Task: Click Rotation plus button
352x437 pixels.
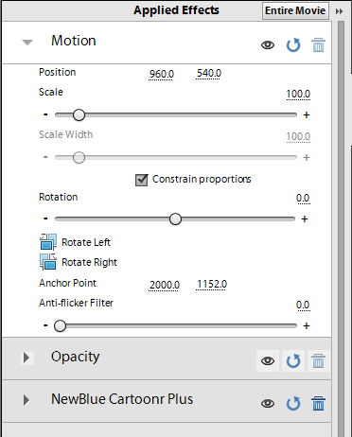Action: pyautogui.click(x=305, y=218)
